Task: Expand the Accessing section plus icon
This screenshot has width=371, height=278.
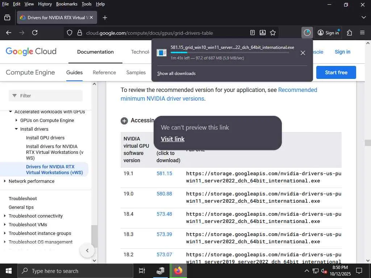Action: pyautogui.click(x=124, y=121)
